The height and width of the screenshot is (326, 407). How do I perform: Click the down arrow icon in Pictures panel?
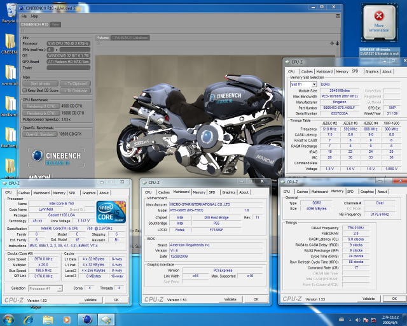coord(337,43)
